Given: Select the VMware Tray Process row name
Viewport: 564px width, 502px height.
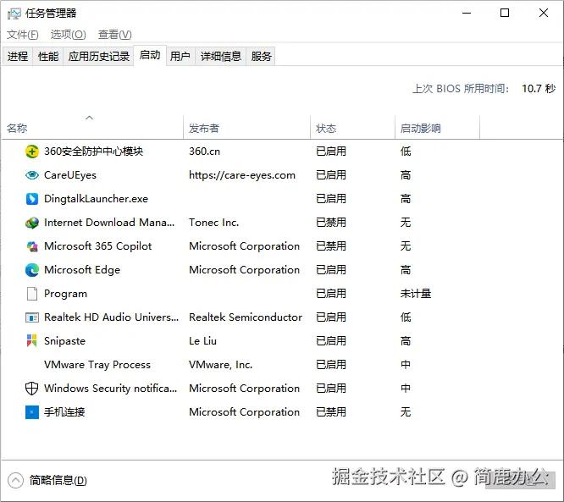Looking at the screenshot, I should [97, 365].
